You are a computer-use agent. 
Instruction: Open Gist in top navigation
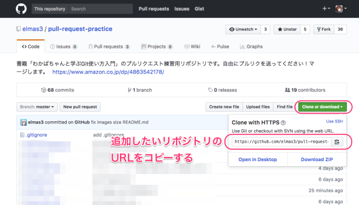(x=200, y=9)
